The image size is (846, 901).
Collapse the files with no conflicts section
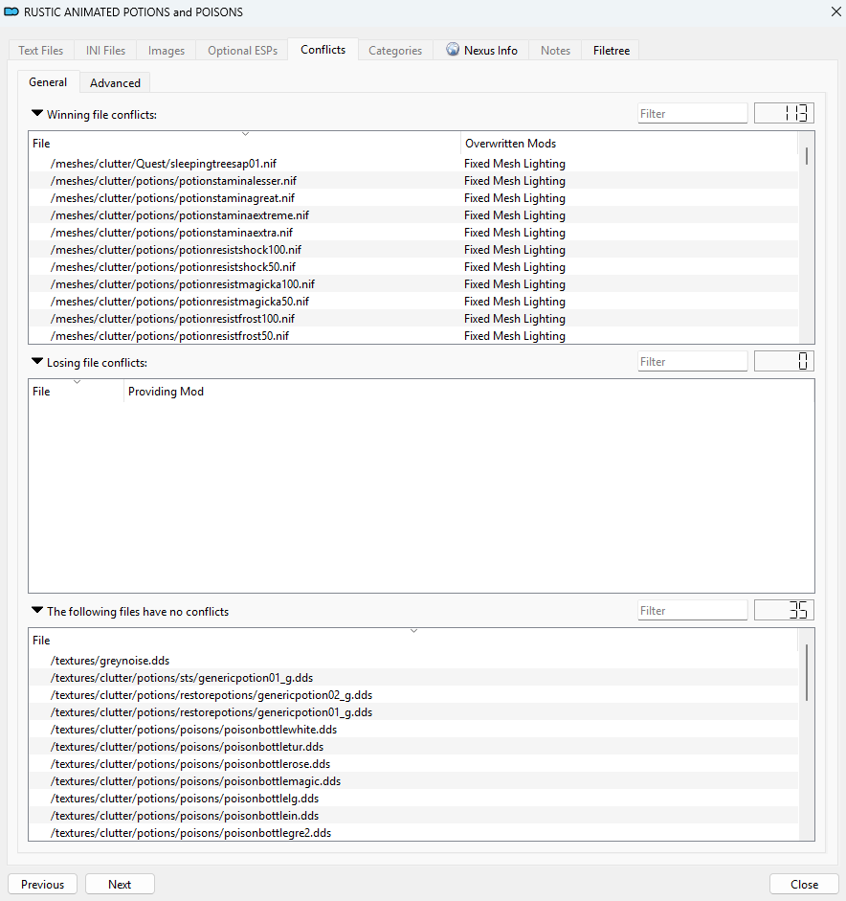37,611
